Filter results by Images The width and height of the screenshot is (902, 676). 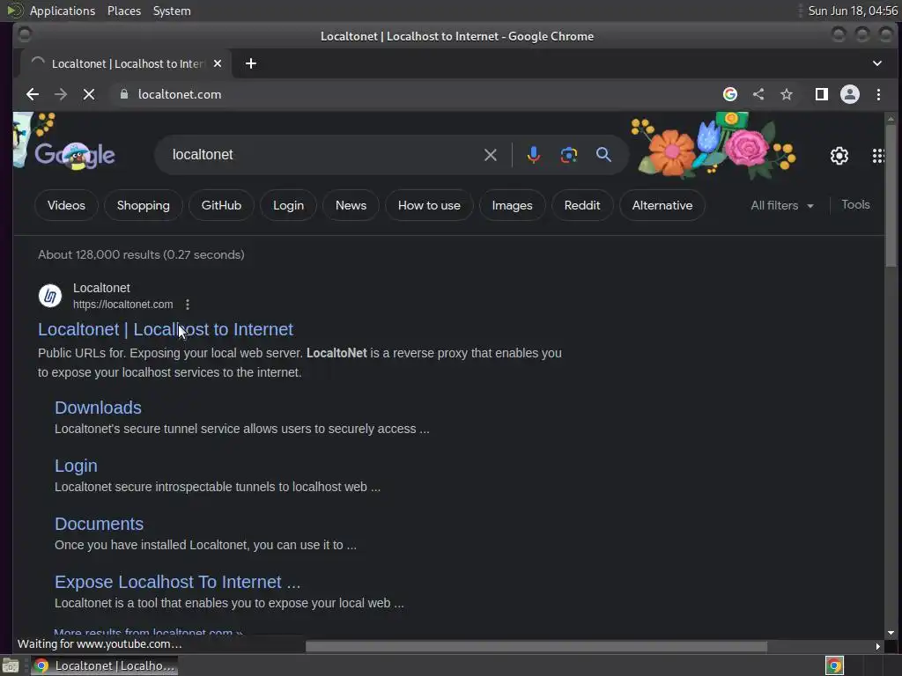coord(512,205)
